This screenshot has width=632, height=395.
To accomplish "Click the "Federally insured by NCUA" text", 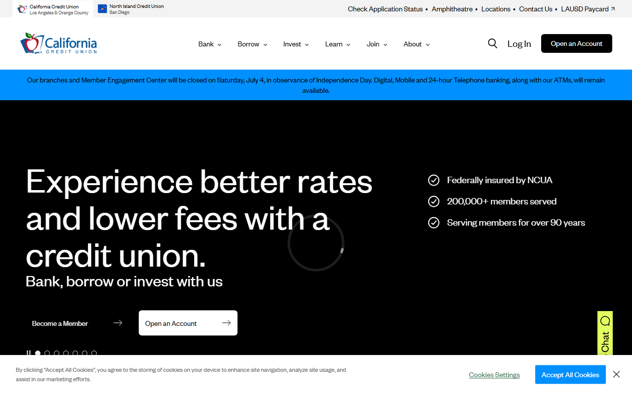I will coord(500,180).
